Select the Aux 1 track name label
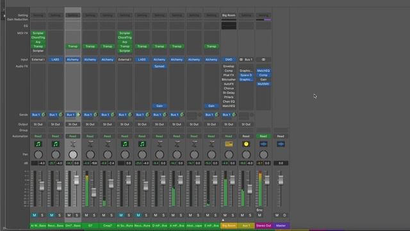410x231 pixels. (246, 225)
